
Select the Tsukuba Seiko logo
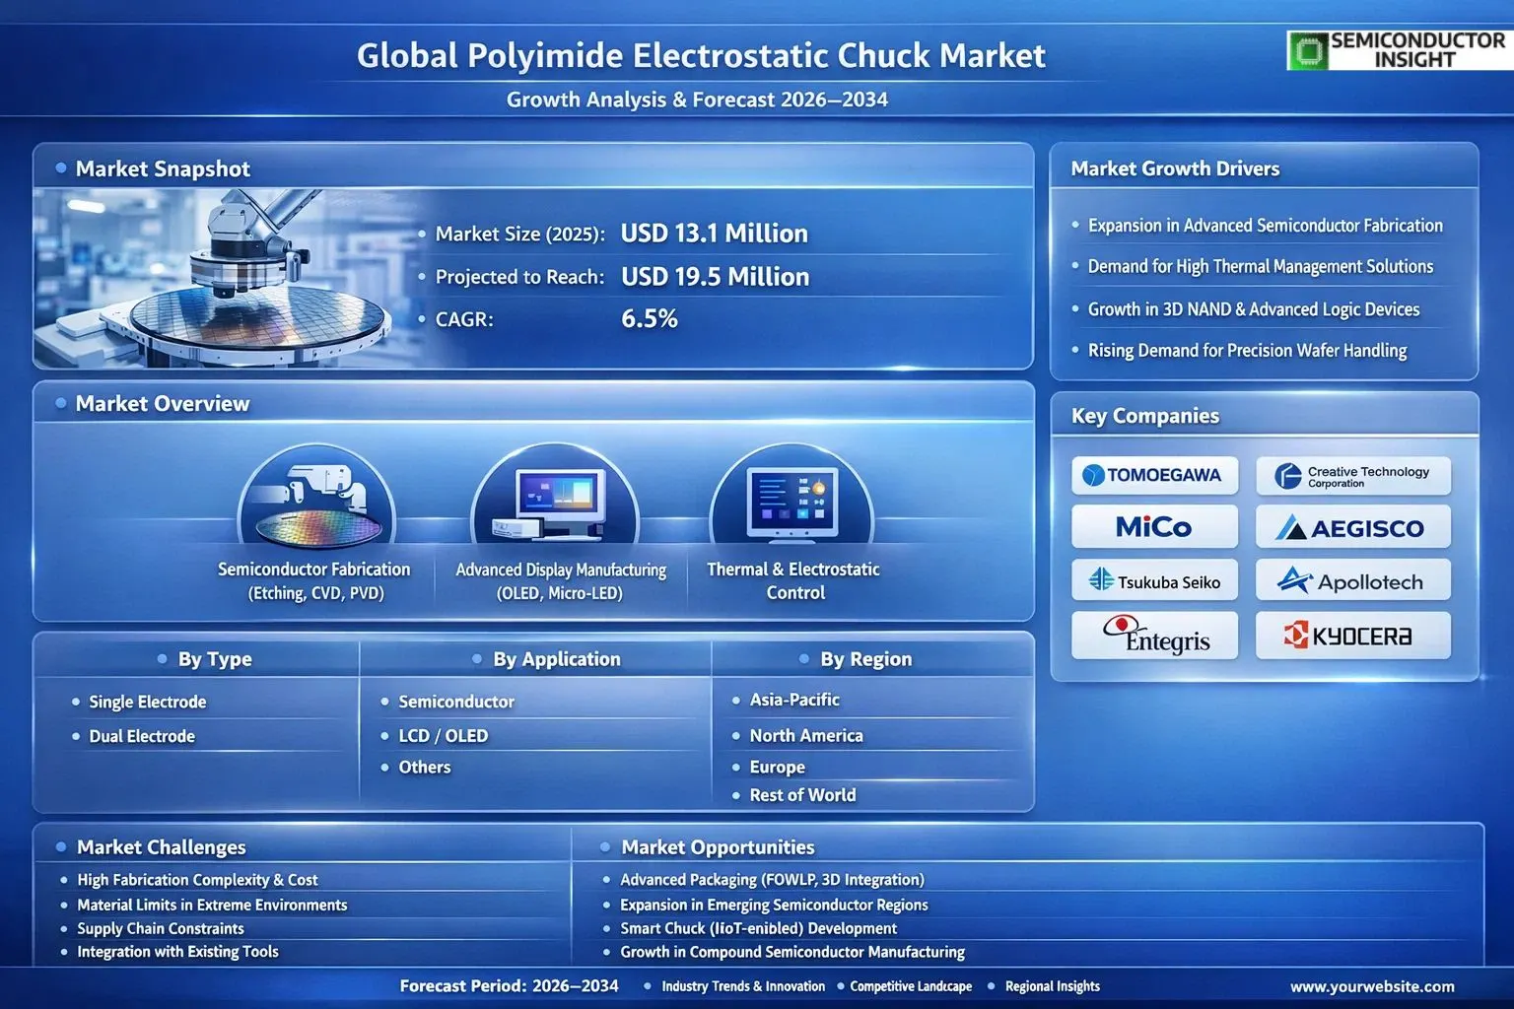coord(1154,581)
